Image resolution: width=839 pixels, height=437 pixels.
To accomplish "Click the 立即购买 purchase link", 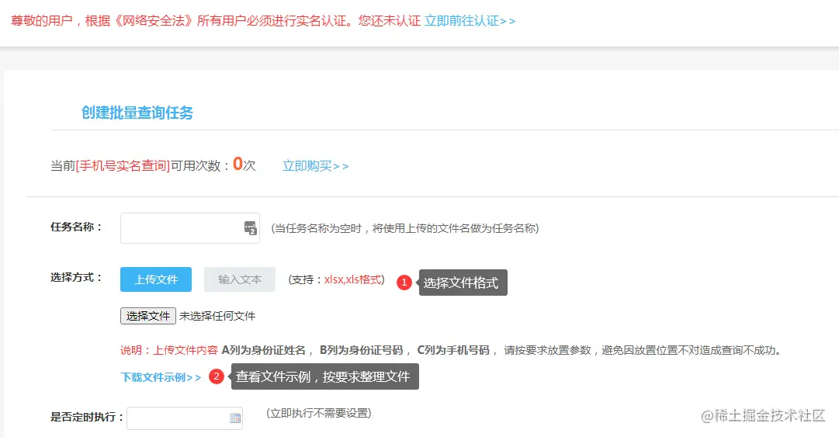I will 315,166.
